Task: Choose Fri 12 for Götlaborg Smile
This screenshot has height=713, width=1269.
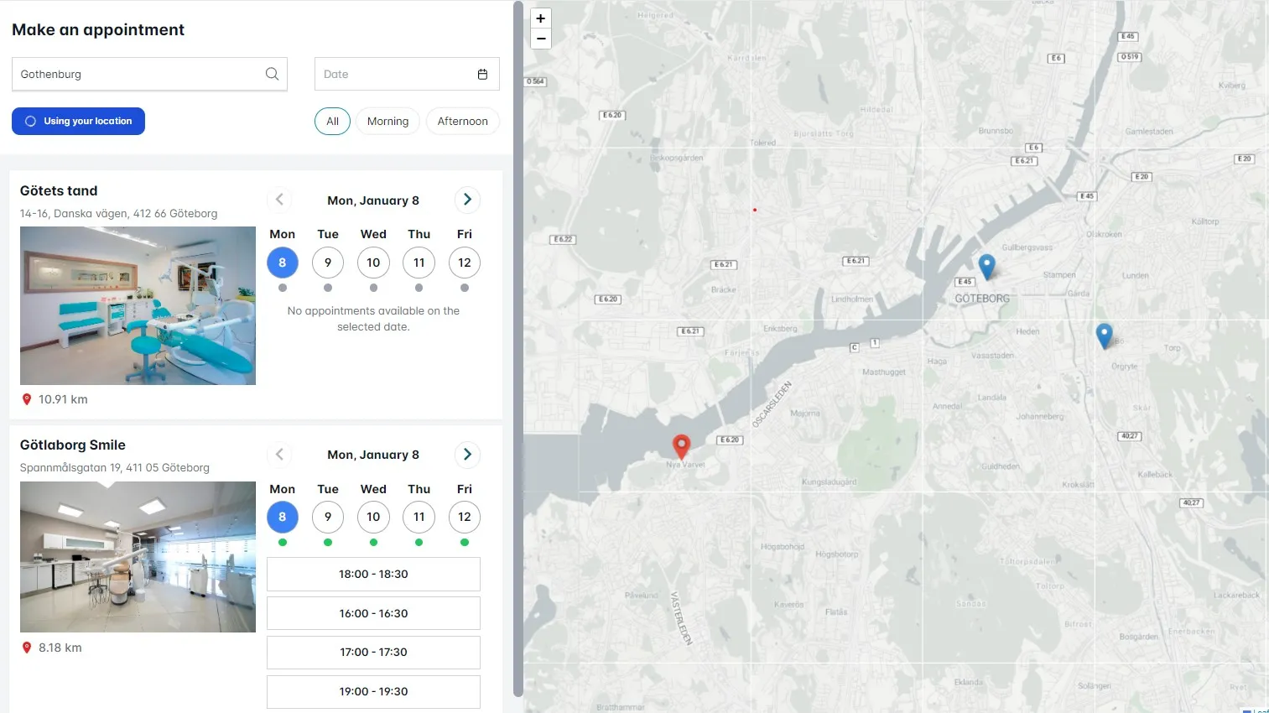Action: [x=465, y=517]
